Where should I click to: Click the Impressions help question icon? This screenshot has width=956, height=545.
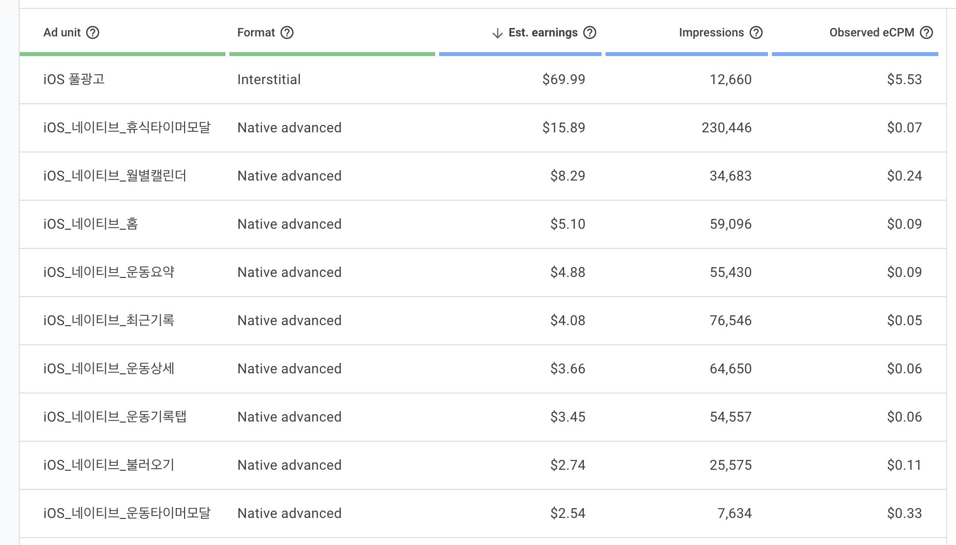tap(756, 32)
